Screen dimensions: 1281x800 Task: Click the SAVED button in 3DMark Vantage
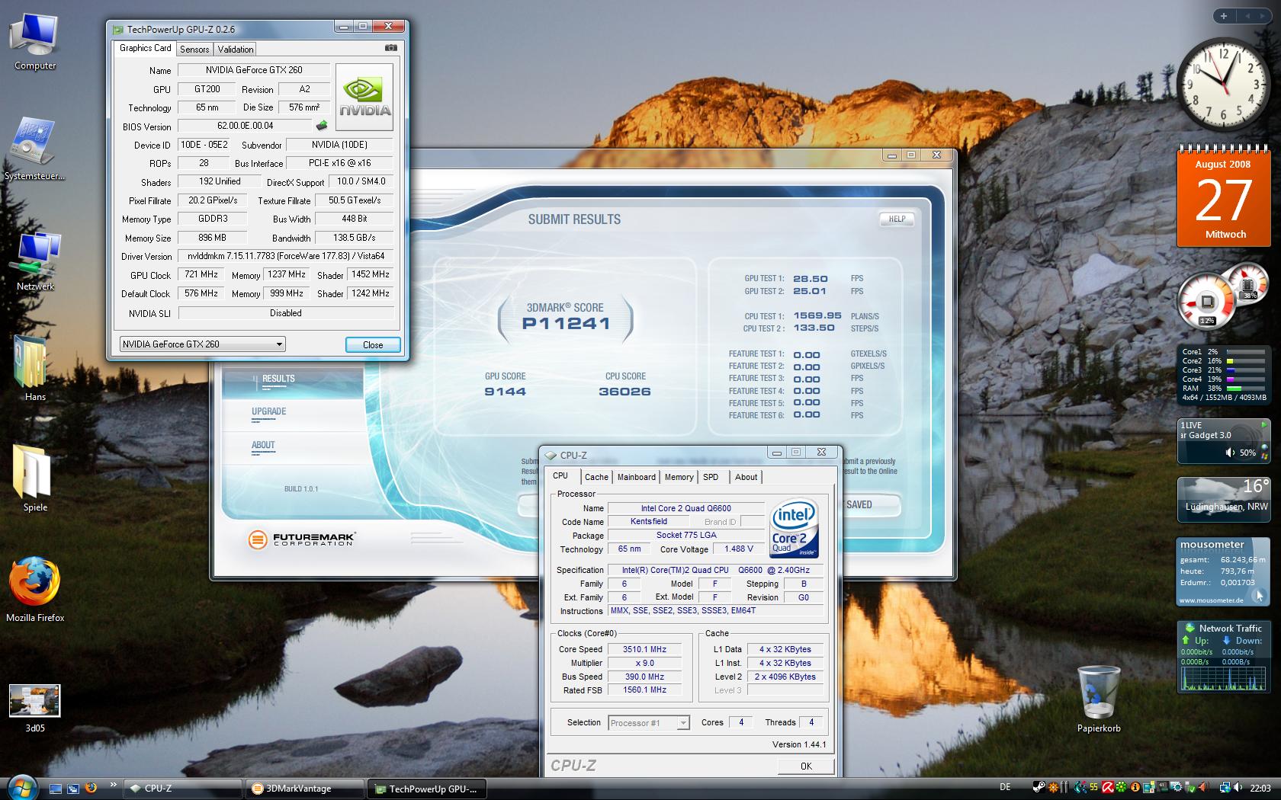(871, 505)
